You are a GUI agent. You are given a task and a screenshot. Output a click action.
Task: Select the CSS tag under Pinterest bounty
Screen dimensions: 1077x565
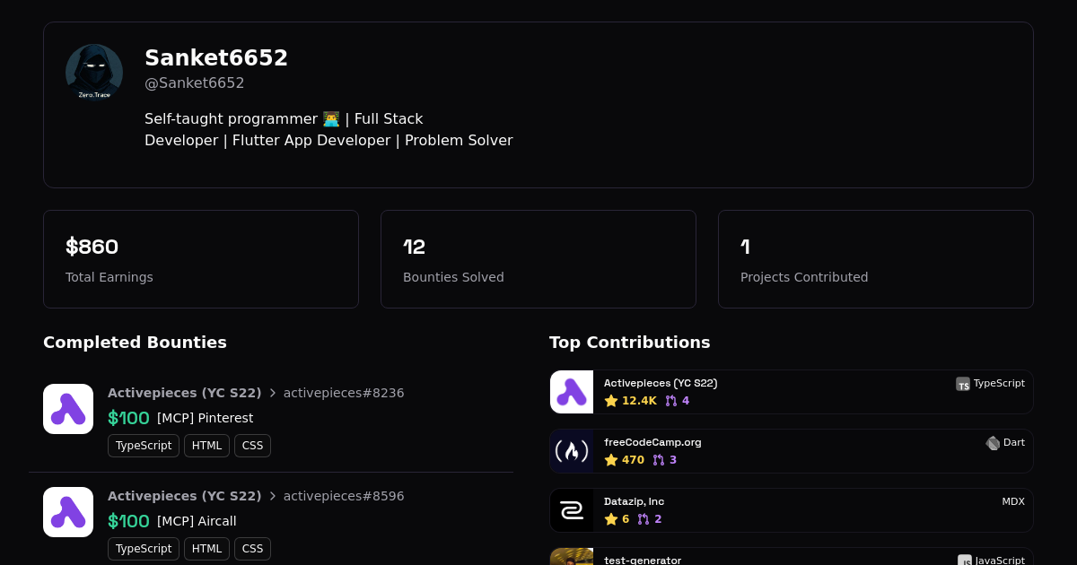252,446
